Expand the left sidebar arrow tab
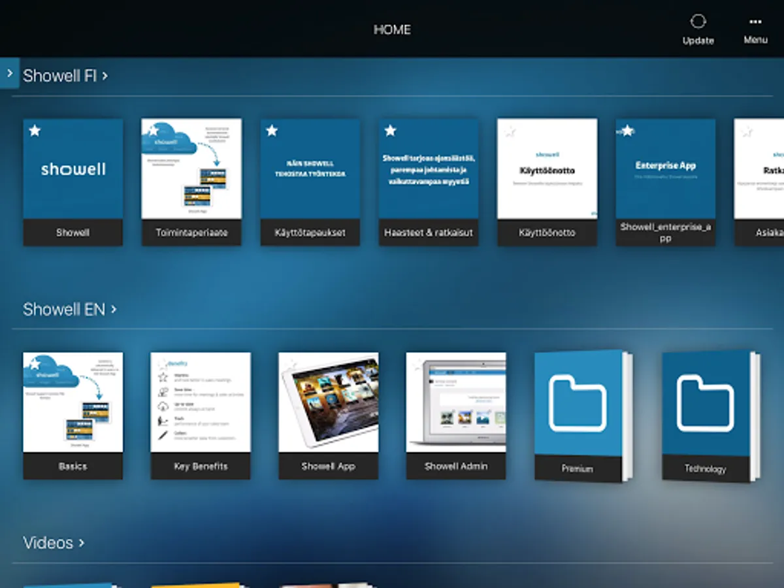Viewport: 784px width, 588px height. [9, 73]
